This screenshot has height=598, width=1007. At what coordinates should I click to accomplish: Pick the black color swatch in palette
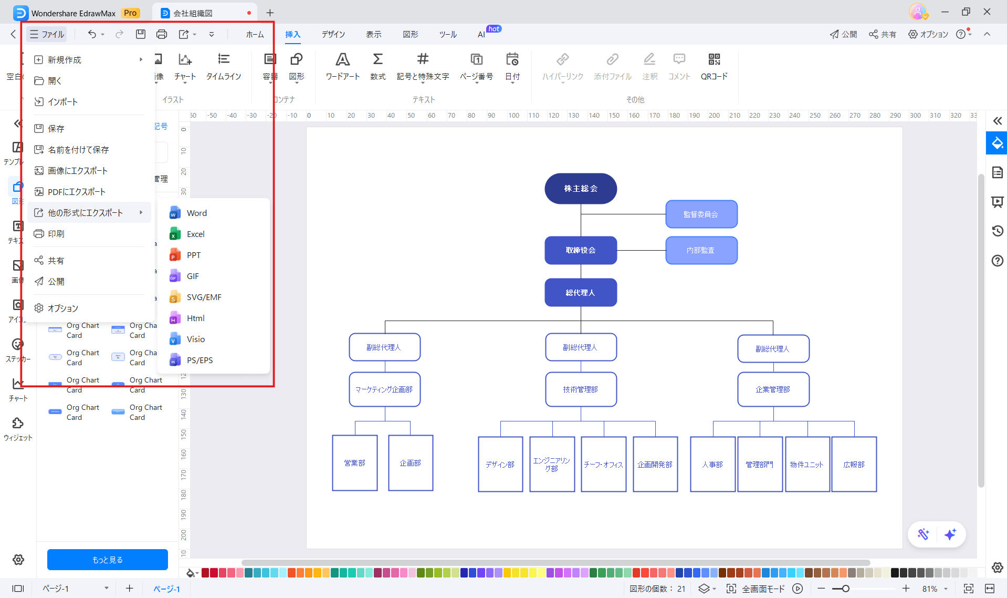tap(895, 573)
